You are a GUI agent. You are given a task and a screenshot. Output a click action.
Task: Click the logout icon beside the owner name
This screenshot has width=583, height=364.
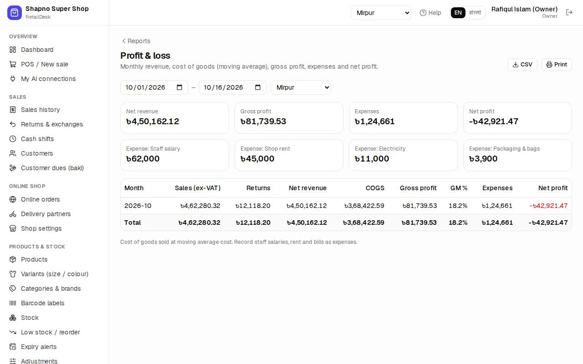tap(569, 12)
